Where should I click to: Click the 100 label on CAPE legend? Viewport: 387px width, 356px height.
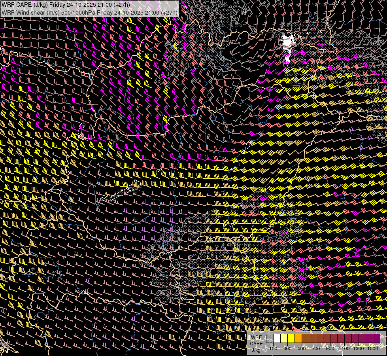[273, 348]
